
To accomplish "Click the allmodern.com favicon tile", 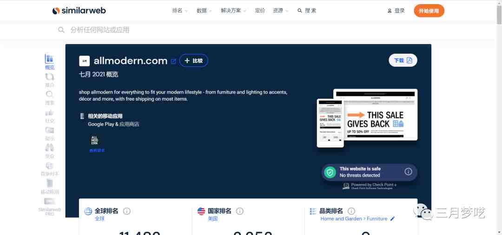I will click(84, 61).
